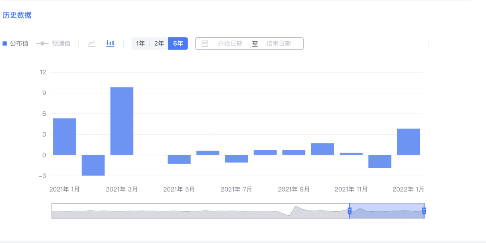This screenshot has width=486, height=243.
Task: Select the 1年 time range
Action: tap(140, 43)
